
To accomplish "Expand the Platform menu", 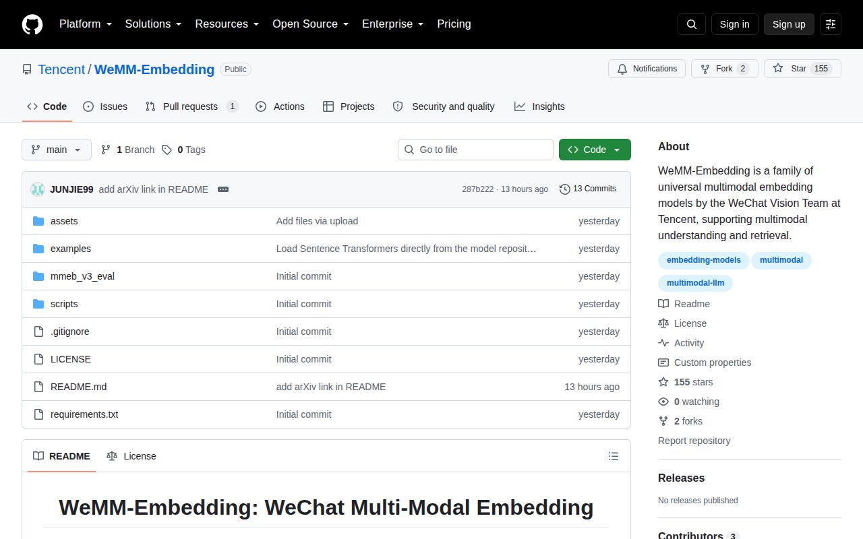I will tap(86, 24).
